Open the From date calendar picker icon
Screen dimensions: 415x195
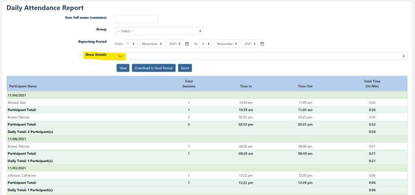pos(187,44)
